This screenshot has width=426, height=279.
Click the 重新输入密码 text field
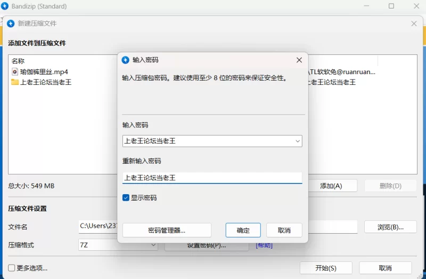tap(212, 178)
